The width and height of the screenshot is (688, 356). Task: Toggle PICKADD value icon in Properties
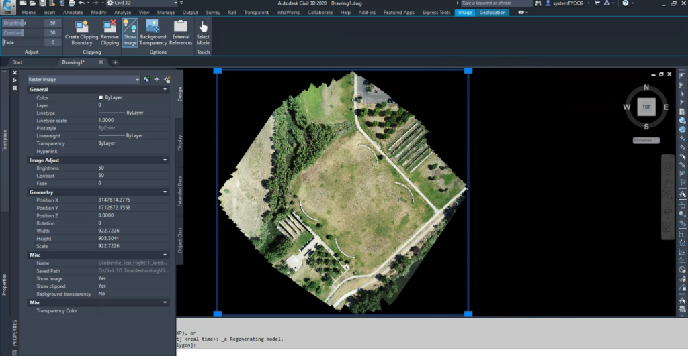pos(147,79)
